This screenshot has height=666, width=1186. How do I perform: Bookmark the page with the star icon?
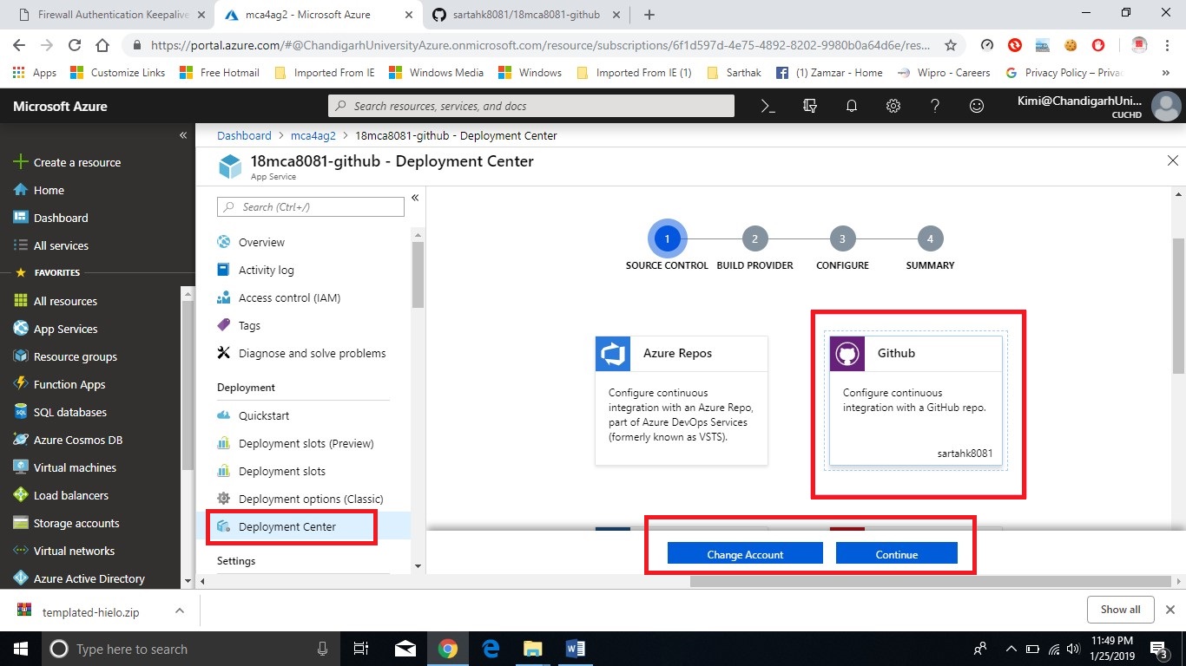(x=951, y=45)
